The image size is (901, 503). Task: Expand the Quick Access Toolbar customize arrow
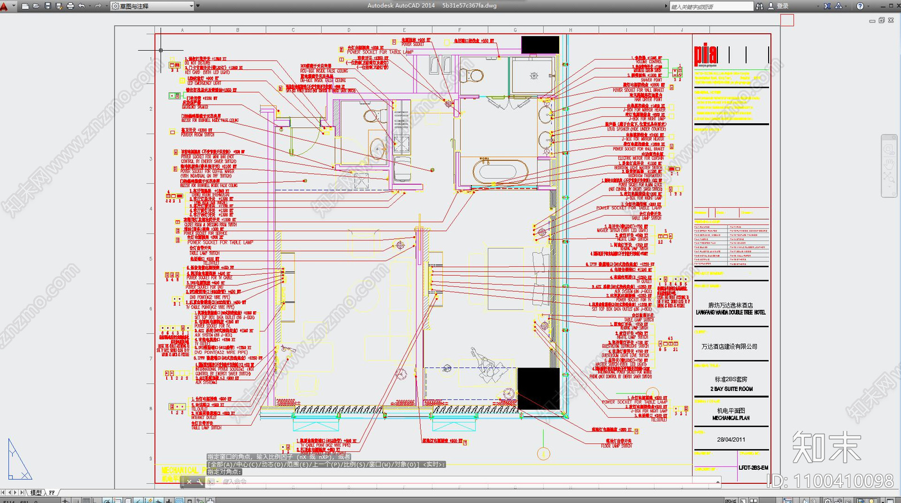pos(198,6)
